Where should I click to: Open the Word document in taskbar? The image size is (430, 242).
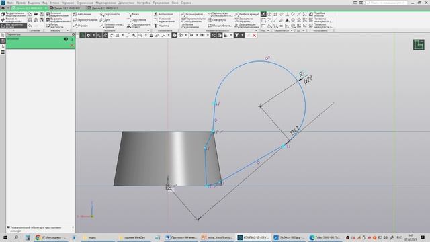[x=181, y=237]
